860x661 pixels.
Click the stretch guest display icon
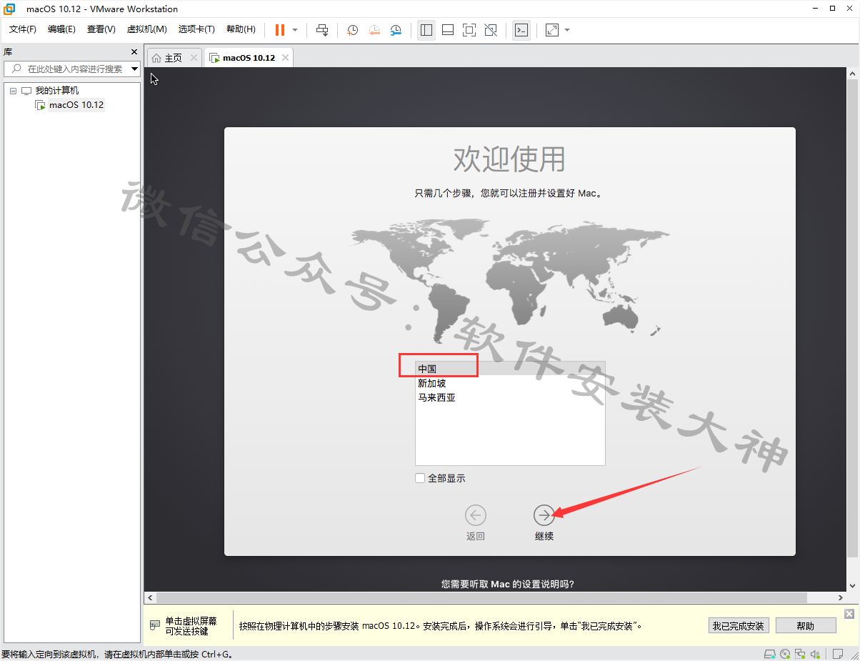coord(552,30)
